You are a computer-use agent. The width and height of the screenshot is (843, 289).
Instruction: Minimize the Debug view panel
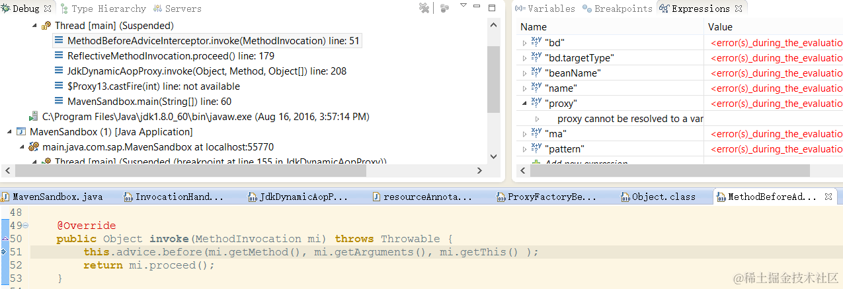point(477,7)
